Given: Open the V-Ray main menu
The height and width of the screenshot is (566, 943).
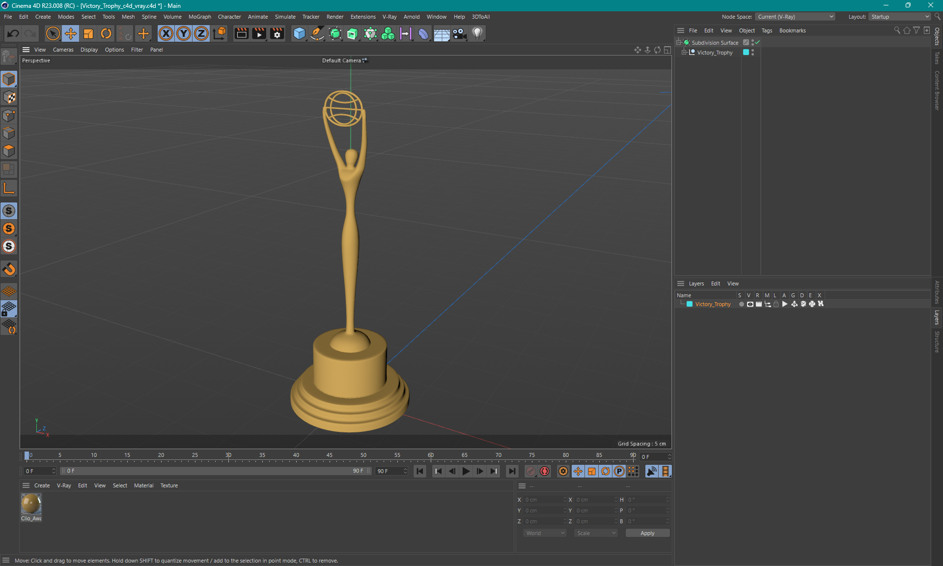Looking at the screenshot, I should (389, 17).
